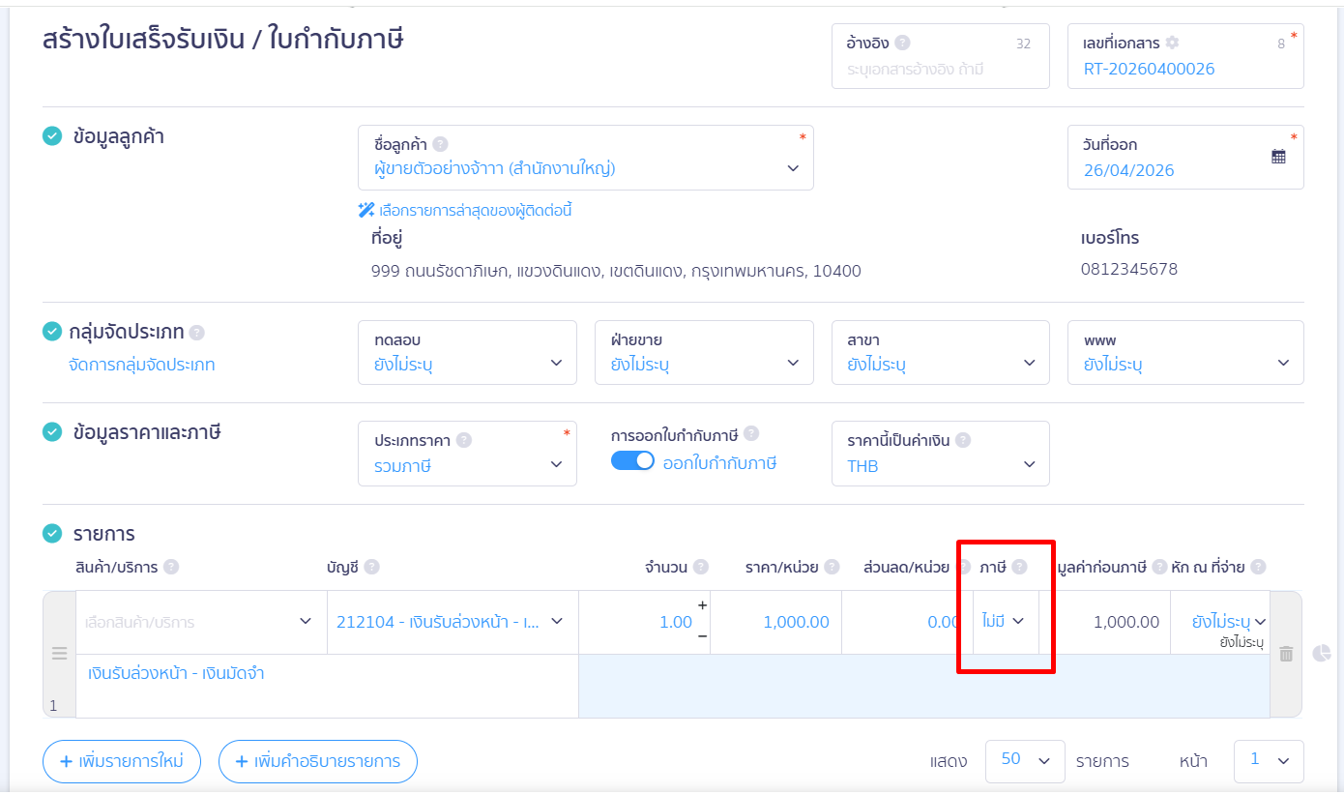Click help icon beside การออกใบกำกับภาษี
1344x794 pixels.
click(751, 434)
